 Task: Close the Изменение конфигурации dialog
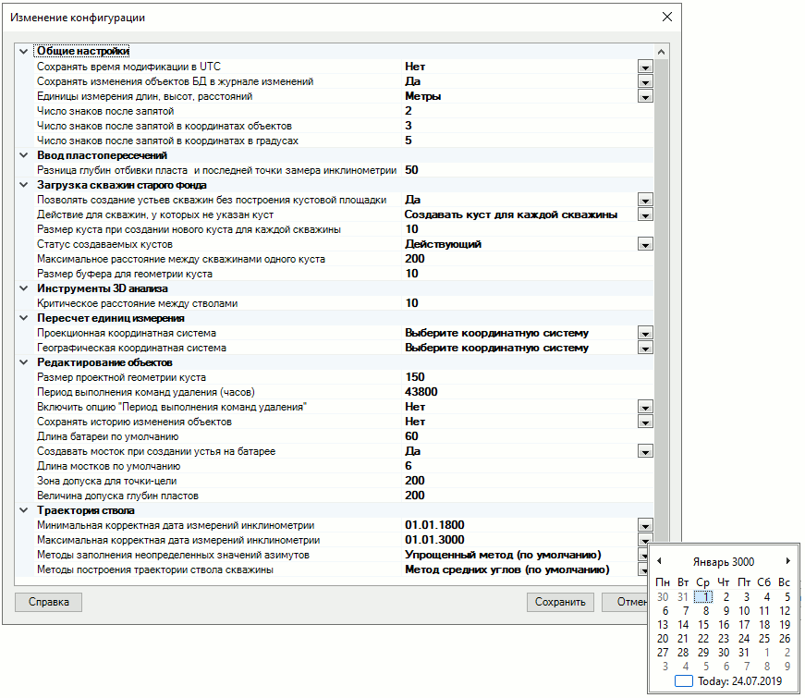click(x=667, y=17)
